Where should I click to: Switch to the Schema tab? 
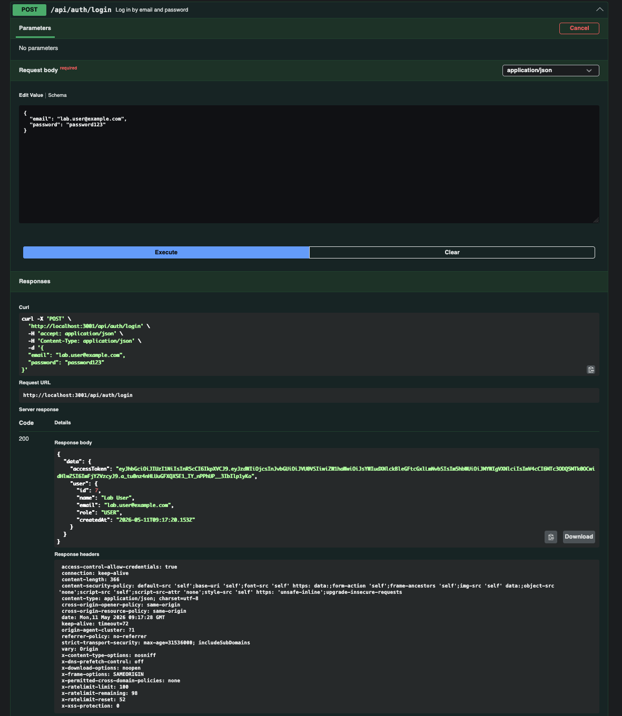click(57, 95)
